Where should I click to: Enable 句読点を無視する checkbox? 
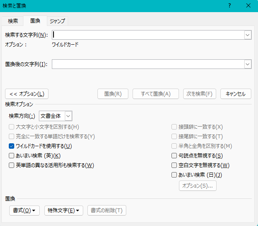click(x=174, y=156)
